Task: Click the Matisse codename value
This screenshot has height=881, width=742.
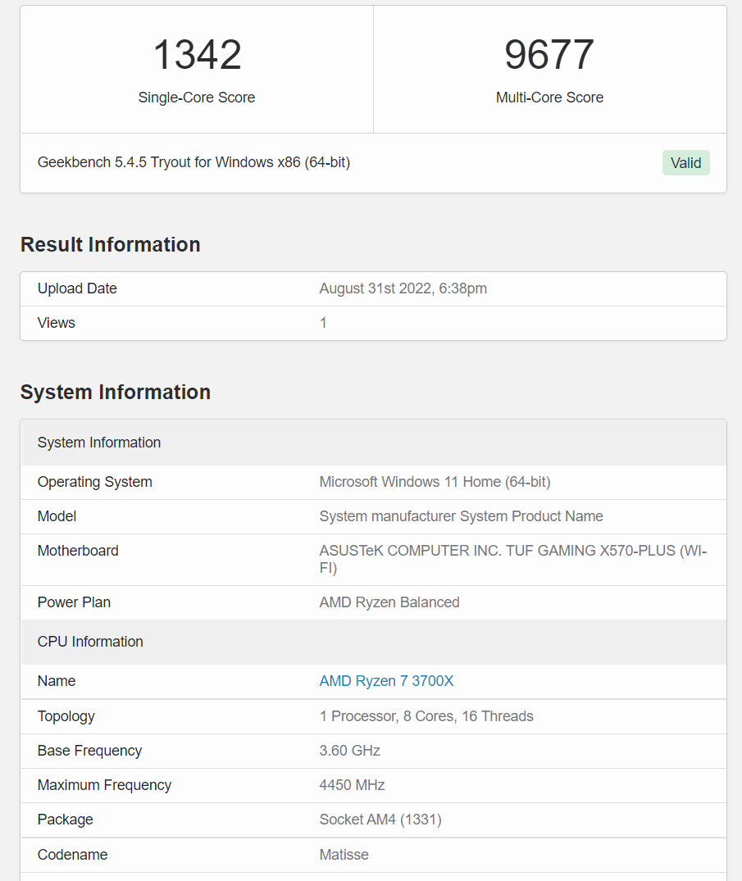Action: 344,855
